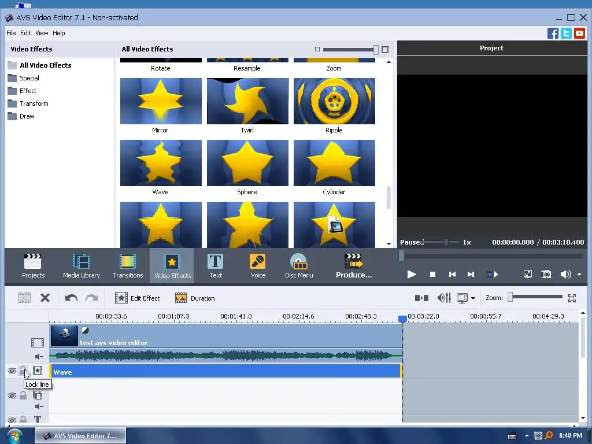Screen dimensions: 592x444
Task: Click the timeline playhead marker
Action: [402, 319]
